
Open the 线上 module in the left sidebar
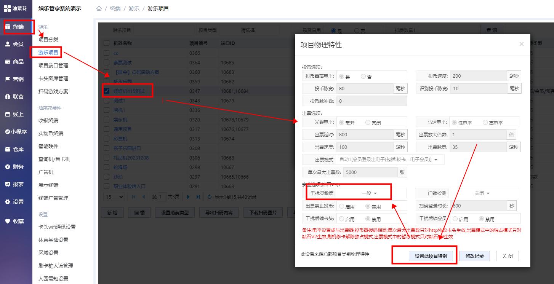click(x=15, y=114)
